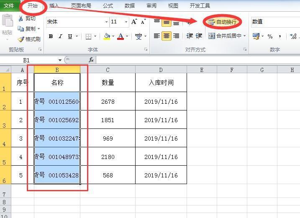Screen dimensions: 300x218
Task: Switch to the 开始 home tab
Action: coord(33,5)
